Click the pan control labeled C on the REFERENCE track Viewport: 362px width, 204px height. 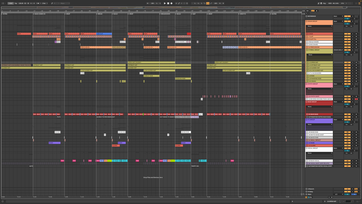click(x=355, y=19)
